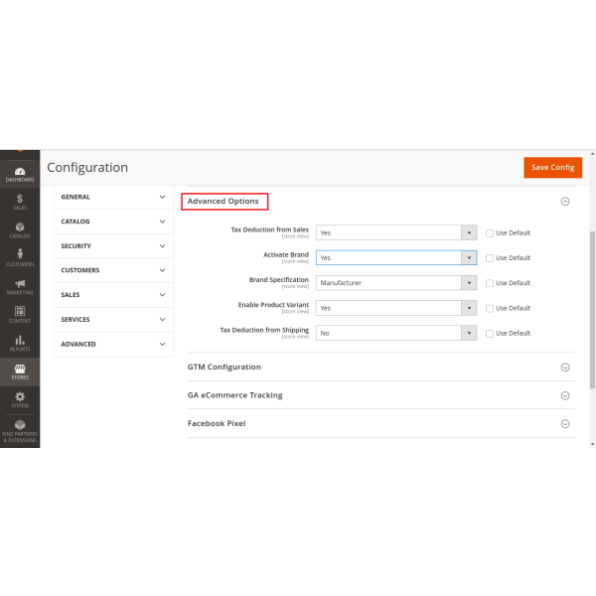The height and width of the screenshot is (596, 596).
Task: Check Use Default for Tax Deduction from Sales
Action: tap(490, 233)
